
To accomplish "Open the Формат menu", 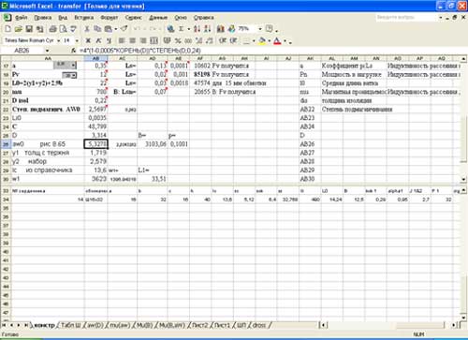I will [x=110, y=18].
